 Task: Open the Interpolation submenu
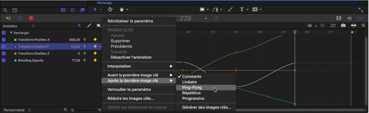pos(139,66)
